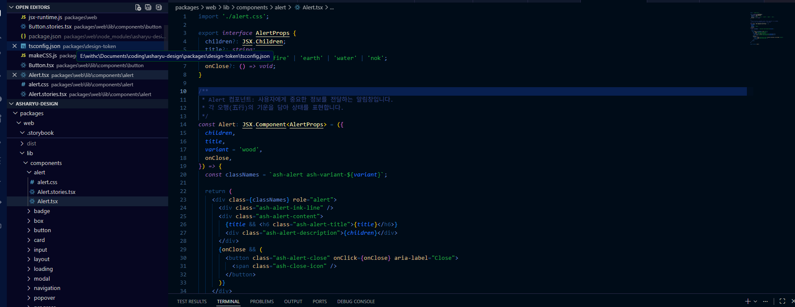Image resolution: width=795 pixels, height=307 pixels.
Task: Click the code minimap preview
Action: click(766, 28)
